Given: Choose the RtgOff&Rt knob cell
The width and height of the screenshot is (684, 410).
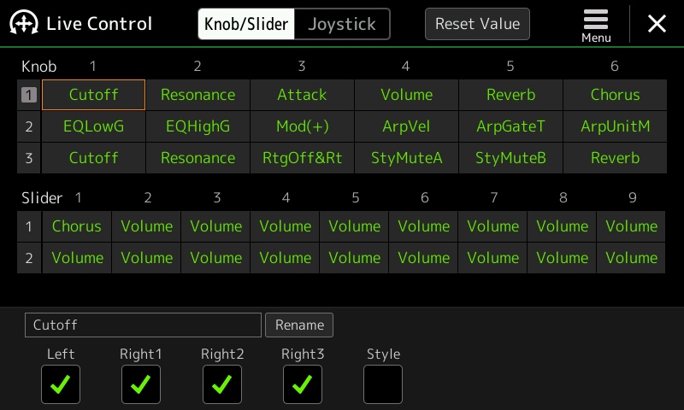Looking at the screenshot, I should coord(302,158).
